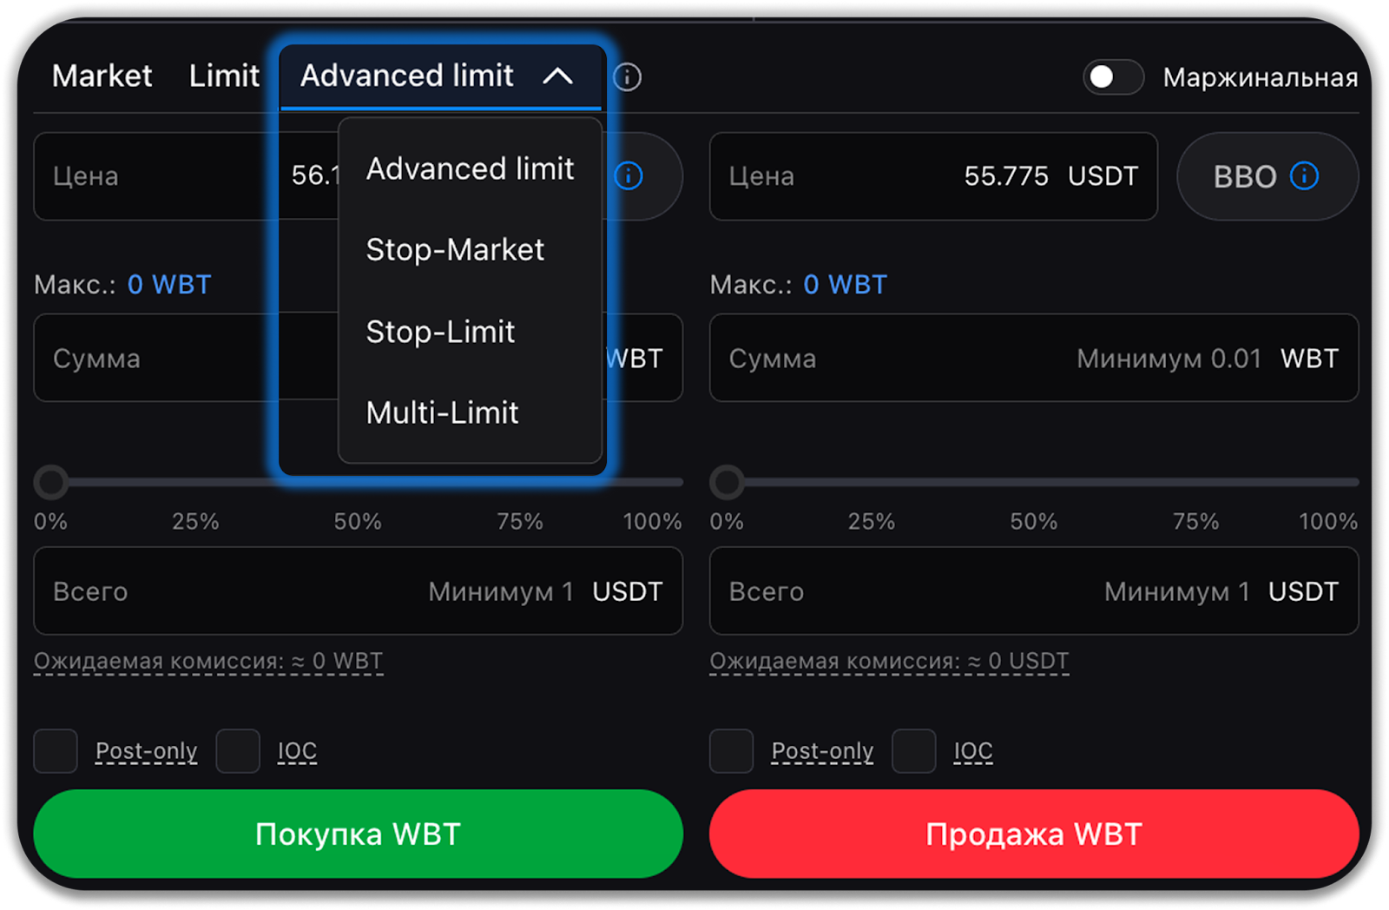Click sell-side amount slider handle at 0%
Image resolution: width=1389 pixels, height=910 pixels.
727,482
